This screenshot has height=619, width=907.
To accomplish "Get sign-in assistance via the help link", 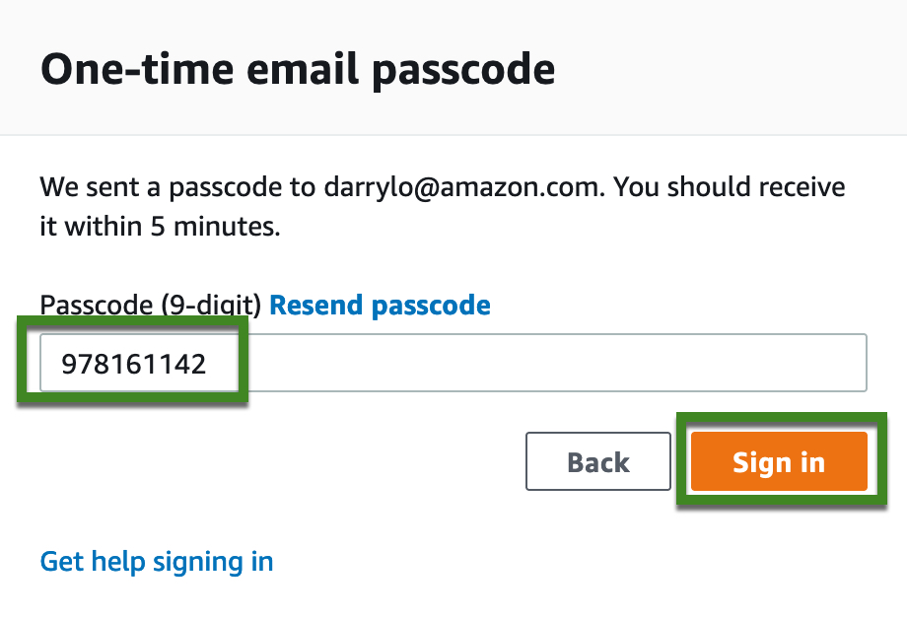I will tap(157, 561).
